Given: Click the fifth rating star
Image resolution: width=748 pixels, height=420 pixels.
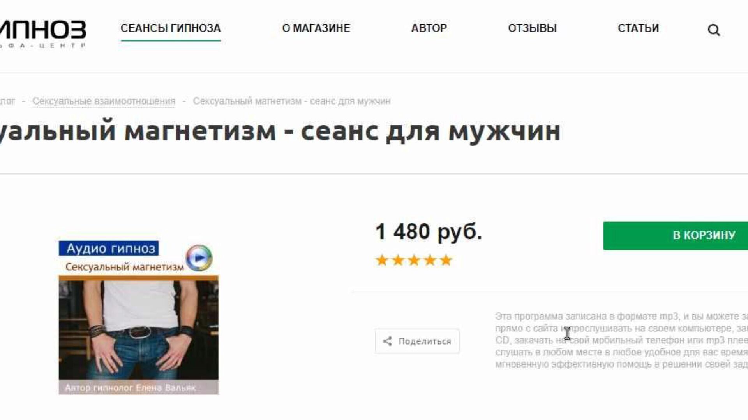Looking at the screenshot, I should click(x=446, y=260).
